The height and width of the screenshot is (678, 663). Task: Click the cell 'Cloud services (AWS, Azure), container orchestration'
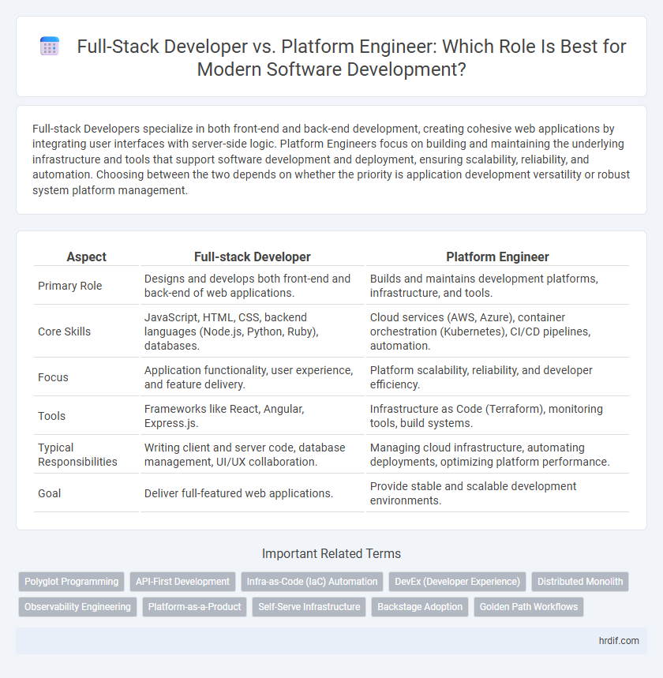[x=497, y=332]
